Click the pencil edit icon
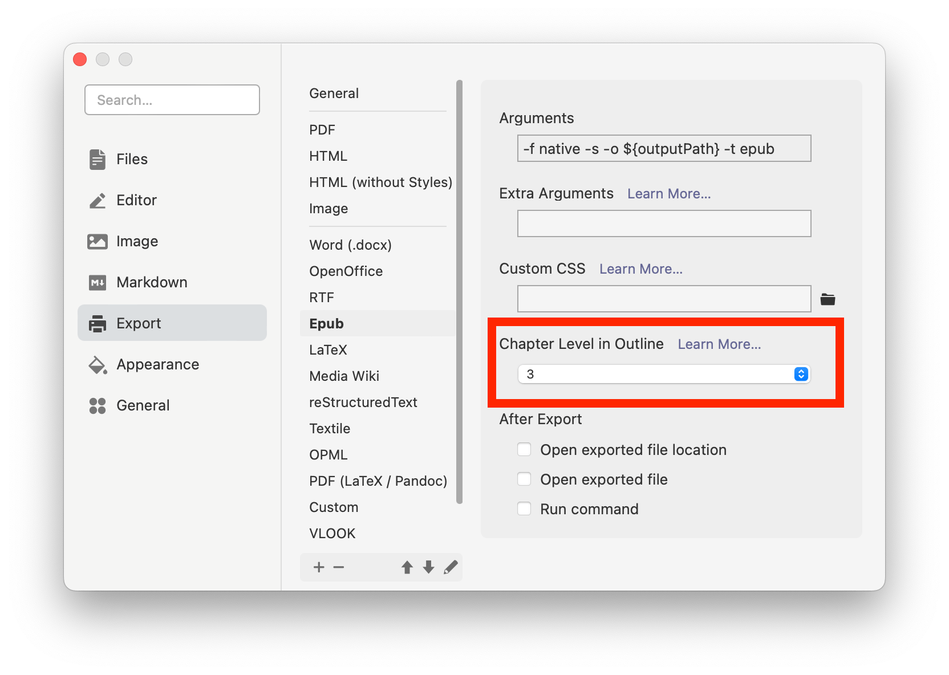The image size is (949, 675). [x=451, y=567]
